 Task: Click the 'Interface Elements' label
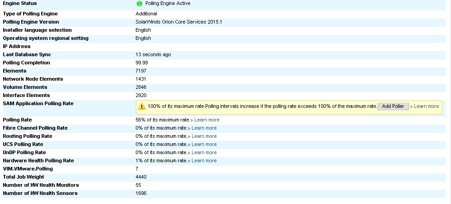point(26,95)
